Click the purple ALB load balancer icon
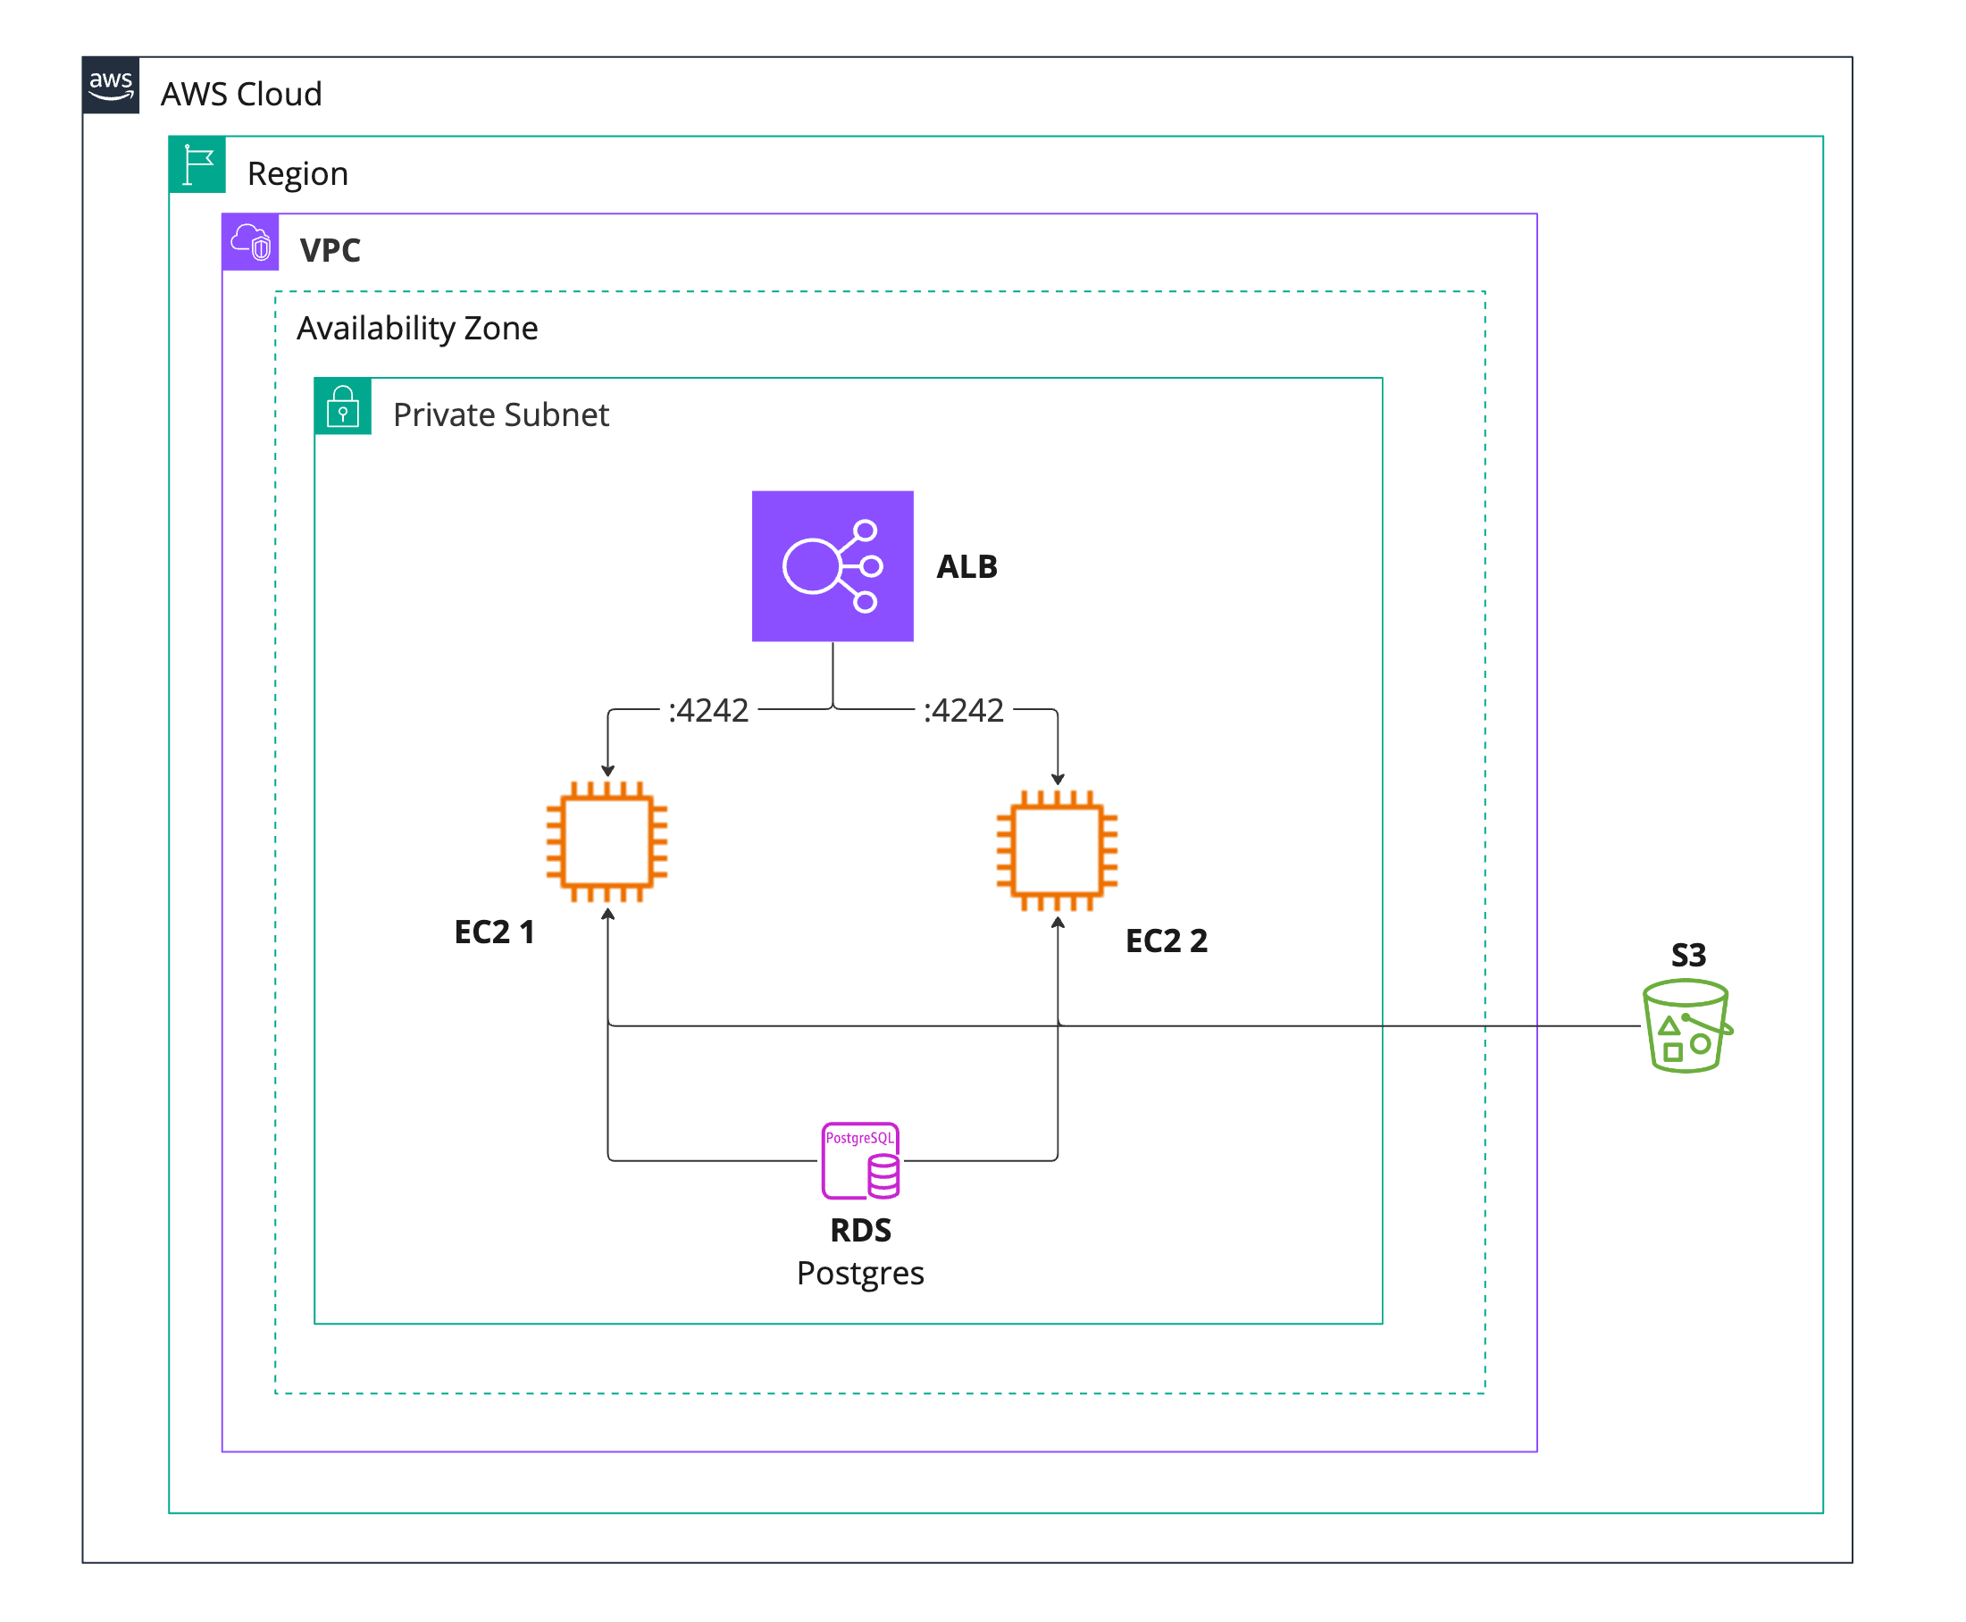Screen dimensions: 1966x1622 832,566
